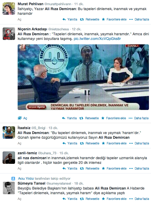Screen dimensions: 151x203
Task: Click reply arrow icon on Sümeyra Tansel's tweet
Action: point(64,199)
